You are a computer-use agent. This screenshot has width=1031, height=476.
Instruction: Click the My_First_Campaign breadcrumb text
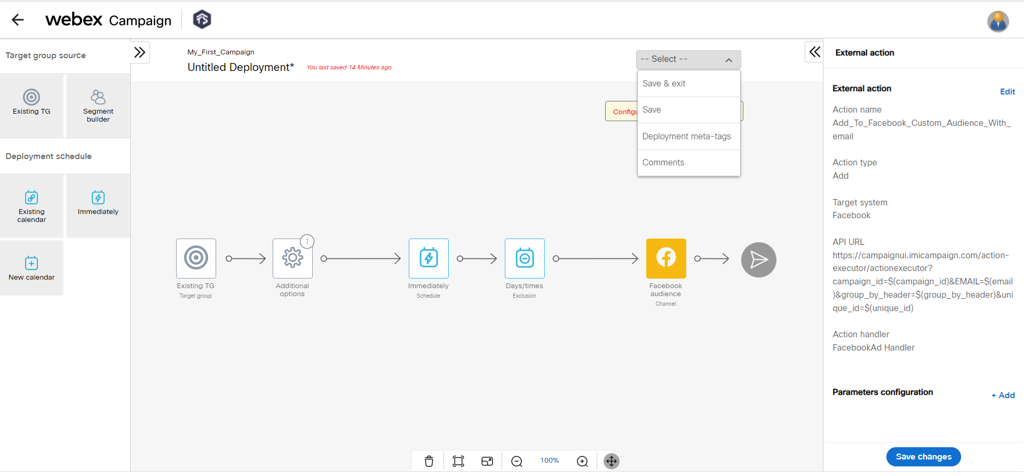click(221, 52)
